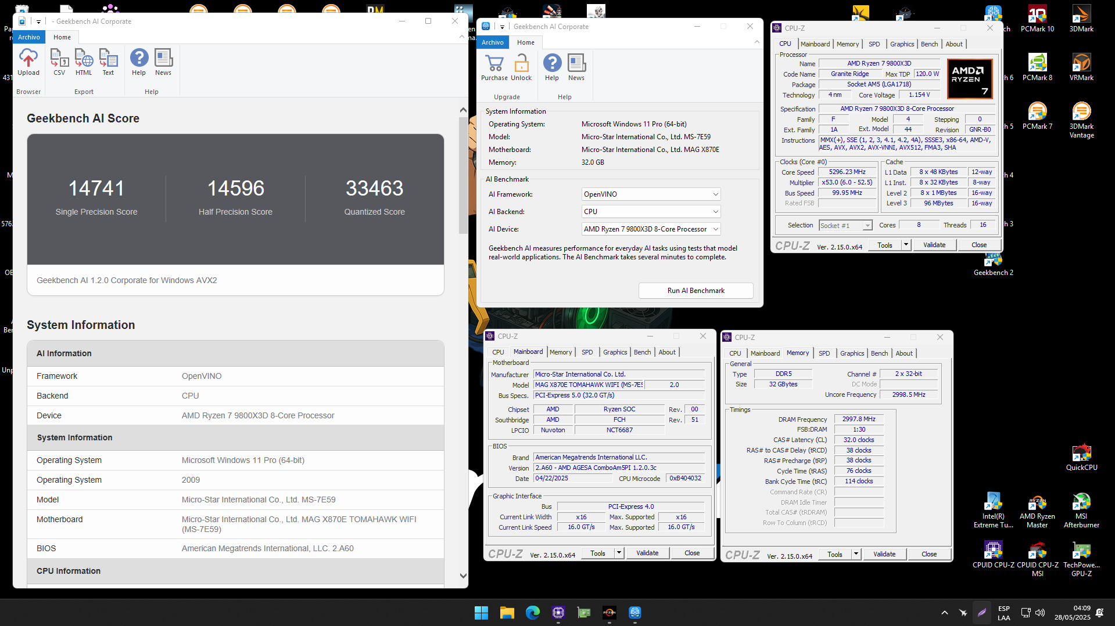Open 3DMark Vantage desktop shortcut
The width and height of the screenshot is (1115, 626).
1081,120
